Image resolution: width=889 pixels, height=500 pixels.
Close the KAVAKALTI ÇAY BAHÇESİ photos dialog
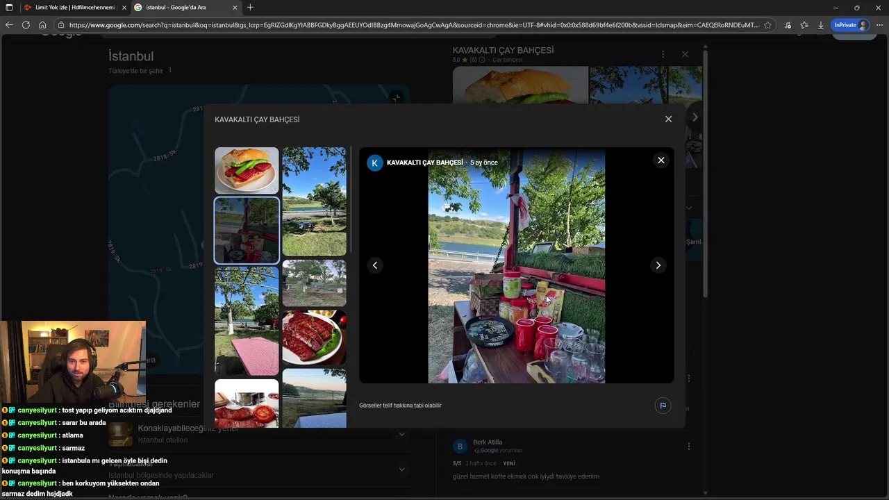[668, 119]
